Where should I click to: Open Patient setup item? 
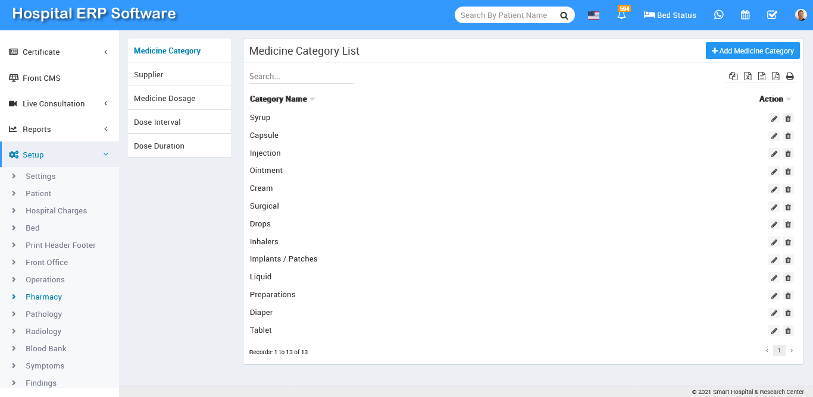(38, 193)
